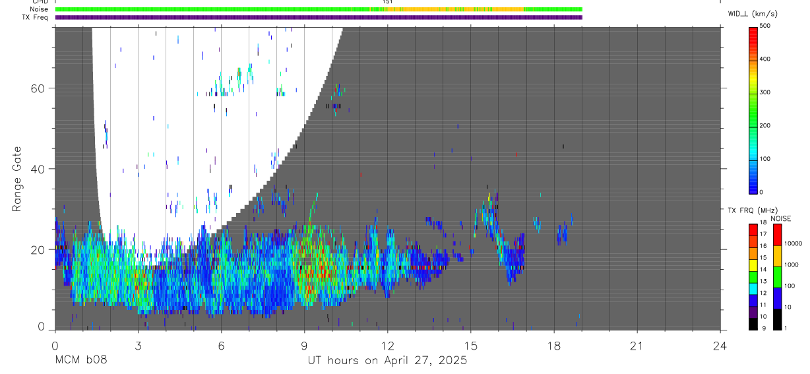Click the '11' tick on TX FRQ scale
Viewport: 810px width, 374px height.
[763, 304]
